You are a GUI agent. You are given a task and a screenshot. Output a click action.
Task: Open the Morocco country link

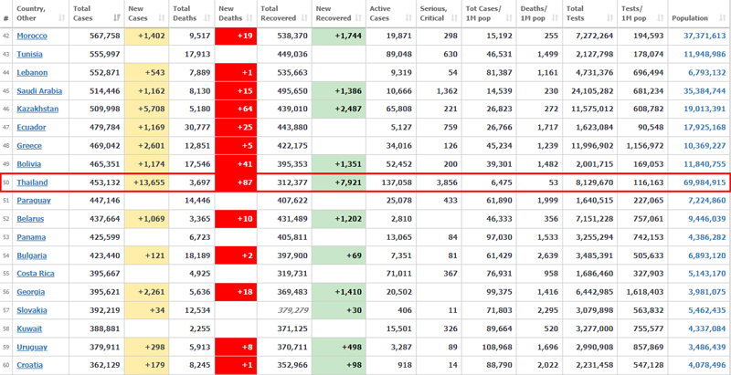(x=34, y=36)
